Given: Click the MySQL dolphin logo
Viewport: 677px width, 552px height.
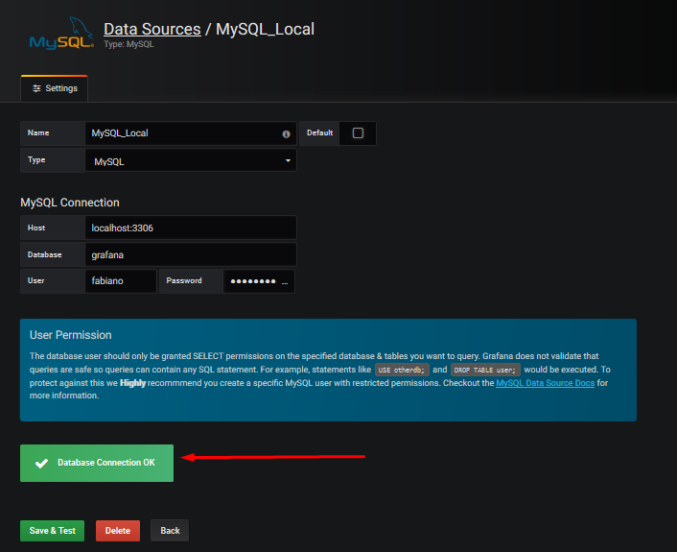Looking at the screenshot, I should tap(61, 34).
